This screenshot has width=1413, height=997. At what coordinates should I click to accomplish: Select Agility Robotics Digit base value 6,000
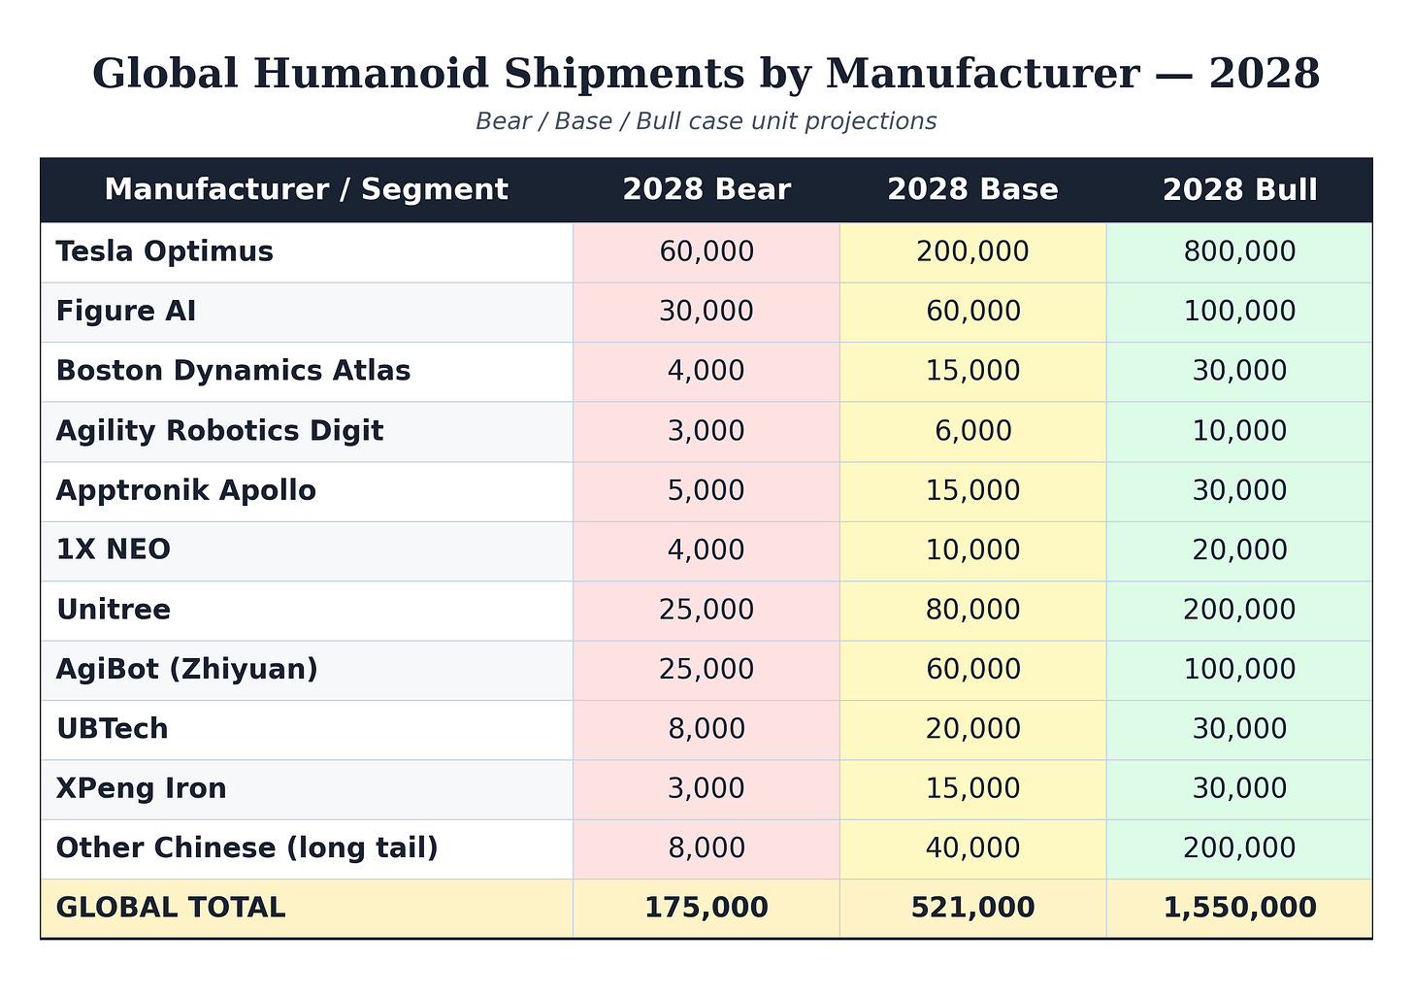point(972,431)
